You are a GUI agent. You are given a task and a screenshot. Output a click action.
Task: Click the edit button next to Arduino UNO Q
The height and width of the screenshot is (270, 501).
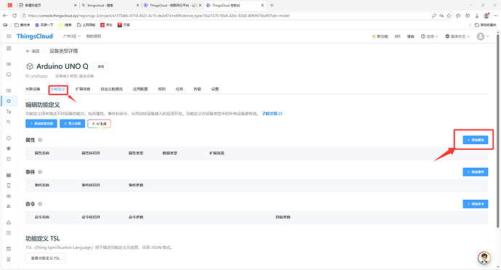(x=101, y=66)
